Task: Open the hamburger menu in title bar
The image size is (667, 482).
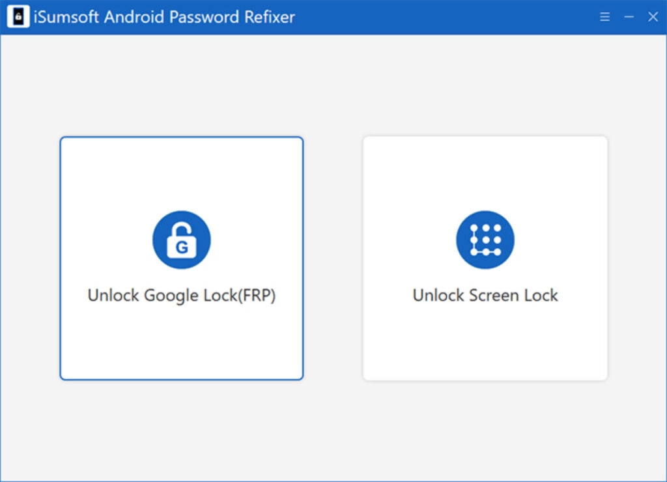Action: tap(605, 17)
